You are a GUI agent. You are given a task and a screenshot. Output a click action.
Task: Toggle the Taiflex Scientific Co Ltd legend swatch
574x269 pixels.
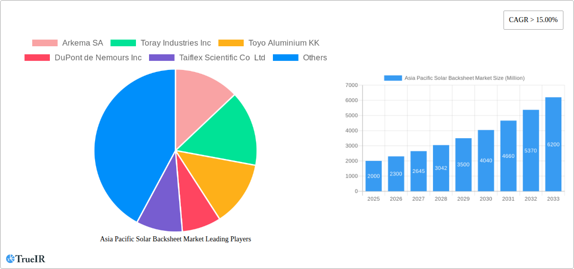[x=162, y=58]
